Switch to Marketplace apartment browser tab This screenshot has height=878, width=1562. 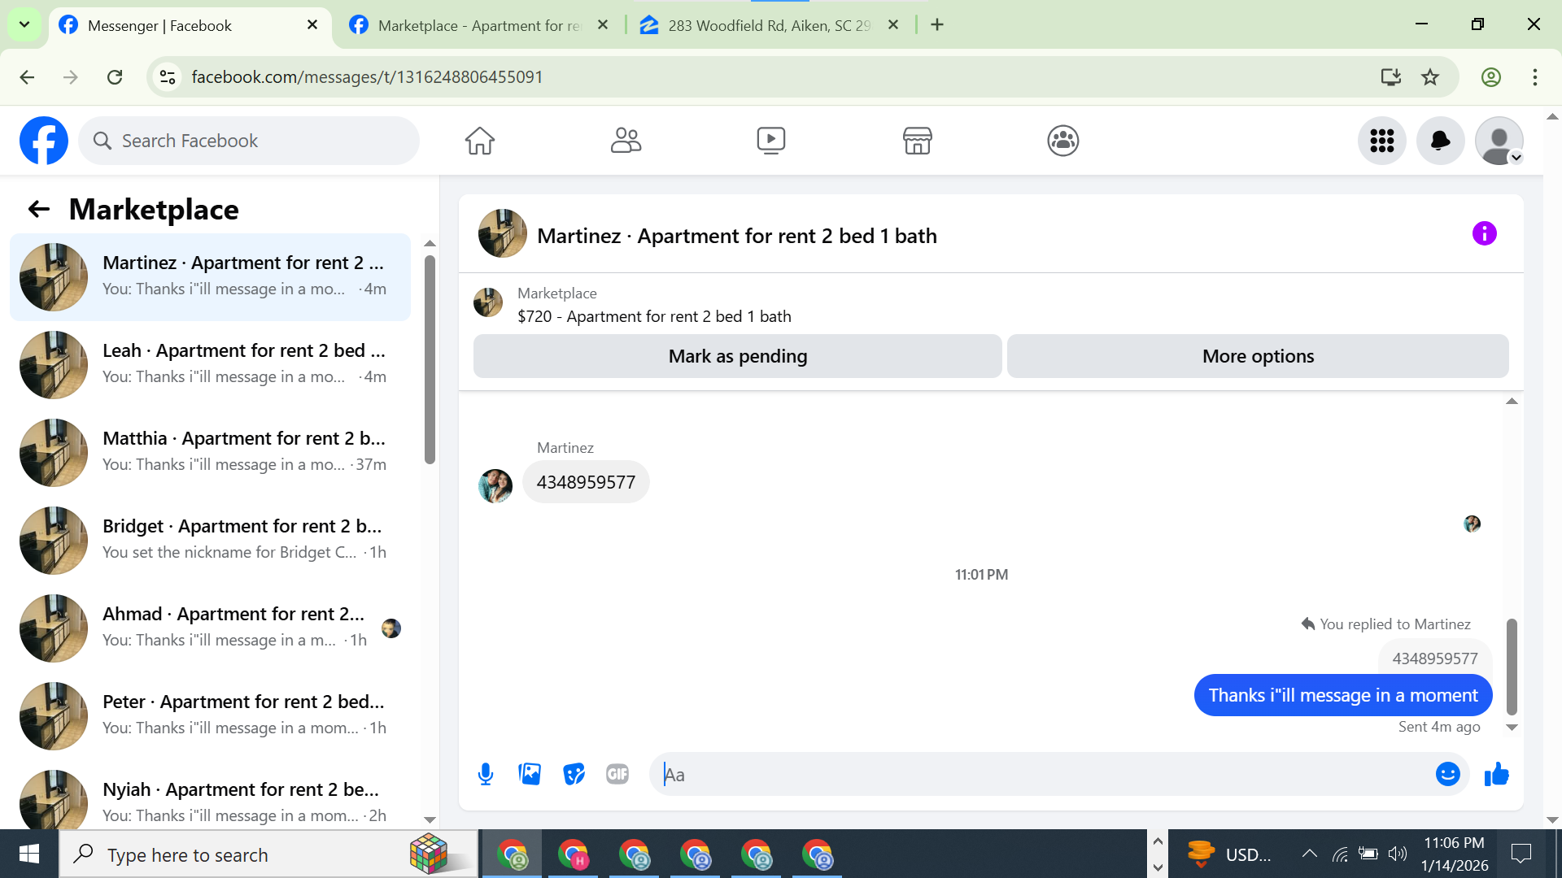coord(480,25)
